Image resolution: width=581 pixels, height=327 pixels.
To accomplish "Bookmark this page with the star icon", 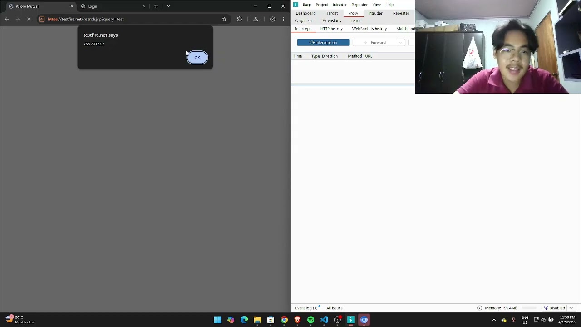I will tap(224, 19).
